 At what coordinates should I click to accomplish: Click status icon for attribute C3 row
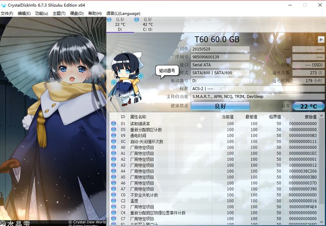click(114, 207)
